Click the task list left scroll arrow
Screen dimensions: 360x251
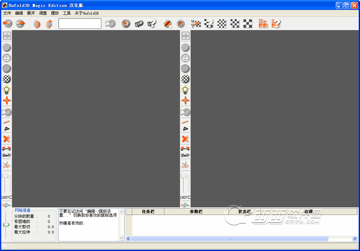point(128,239)
